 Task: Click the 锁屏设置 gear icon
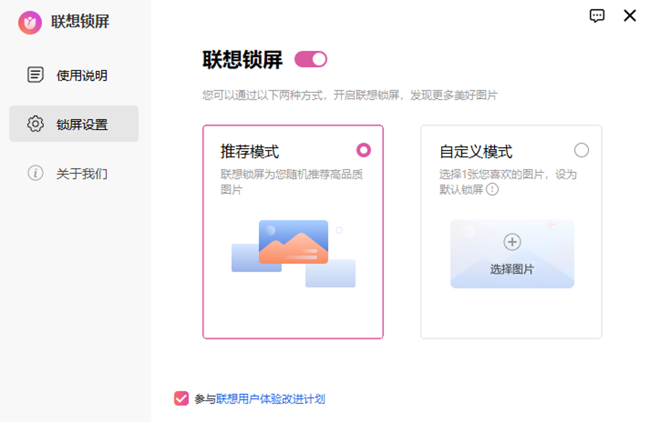pos(35,124)
